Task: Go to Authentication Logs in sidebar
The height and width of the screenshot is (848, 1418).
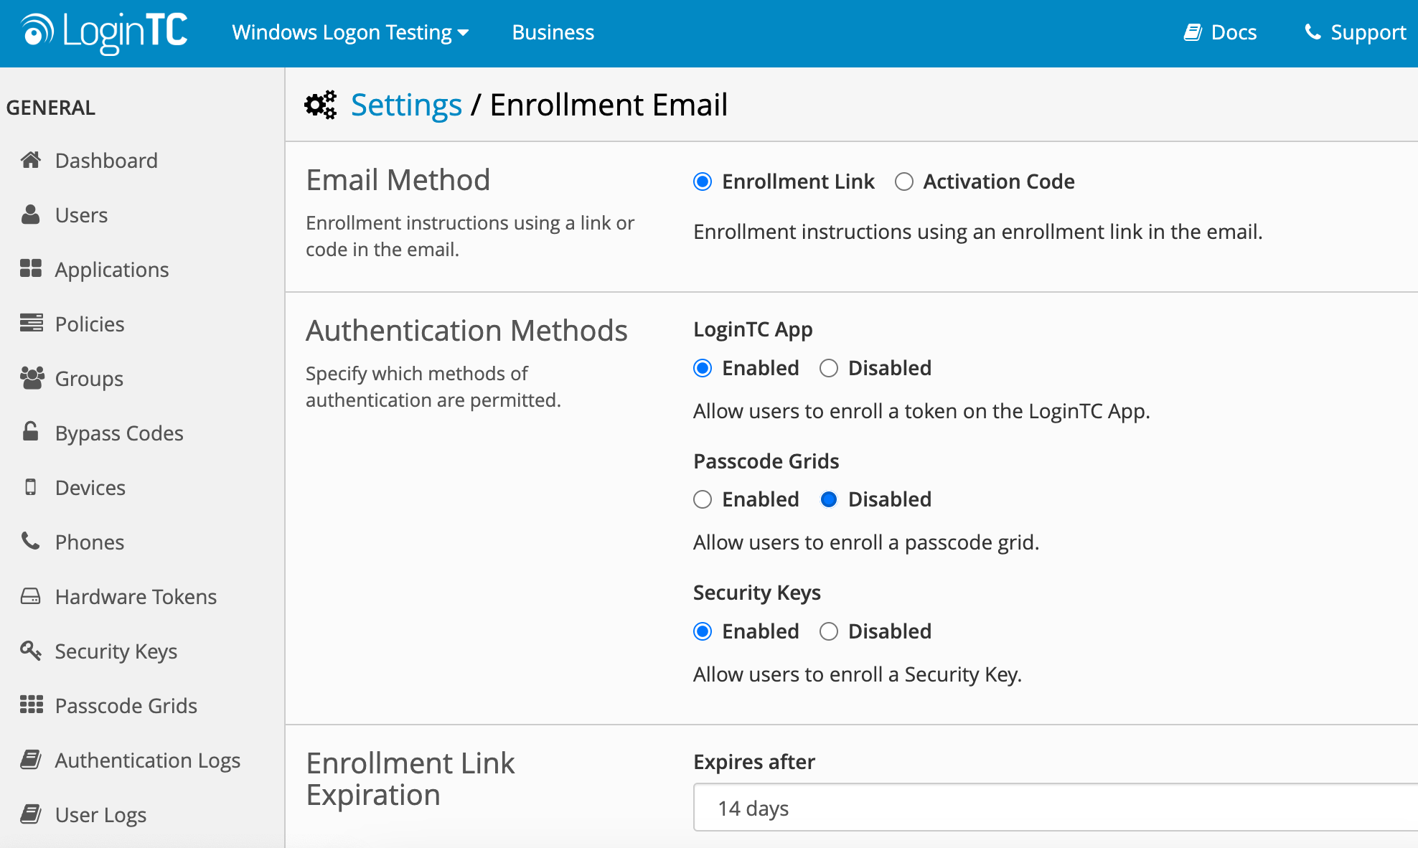Action: [x=147, y=760]
